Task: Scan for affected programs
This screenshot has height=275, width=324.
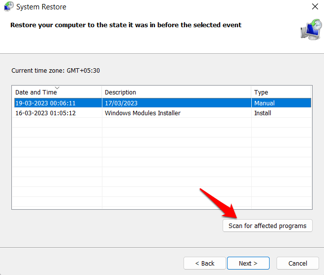Action: [x=267, y=226]
